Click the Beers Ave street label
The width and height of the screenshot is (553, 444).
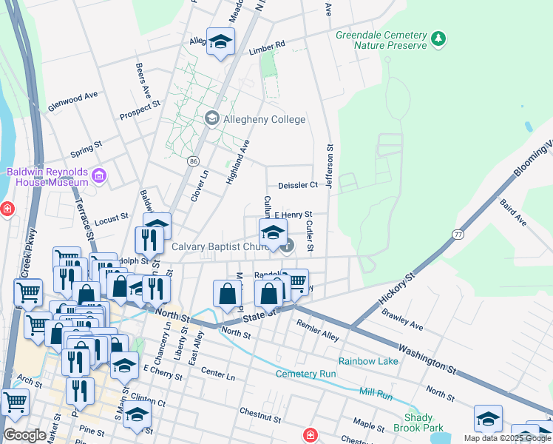coord(143,81)
